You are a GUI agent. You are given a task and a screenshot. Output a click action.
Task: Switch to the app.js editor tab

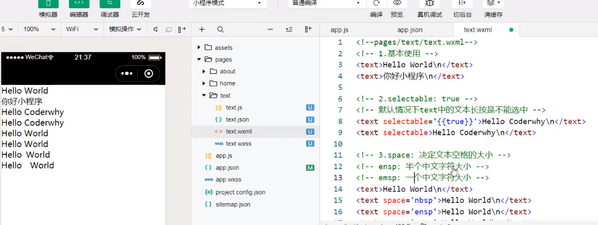pos(339,30)
